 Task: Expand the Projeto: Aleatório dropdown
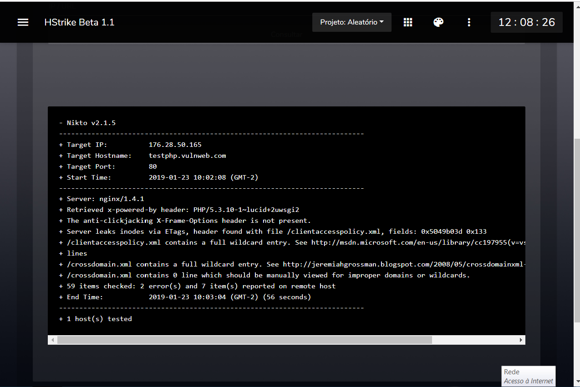[x=352, y=22]
